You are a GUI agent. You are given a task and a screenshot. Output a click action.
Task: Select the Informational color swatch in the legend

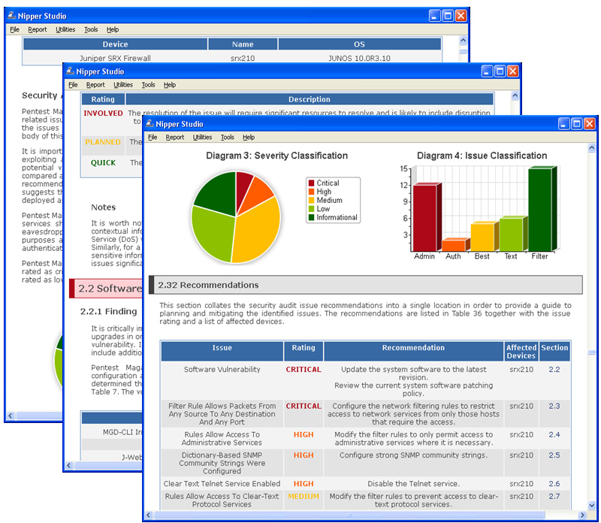[x=311, y=218]
